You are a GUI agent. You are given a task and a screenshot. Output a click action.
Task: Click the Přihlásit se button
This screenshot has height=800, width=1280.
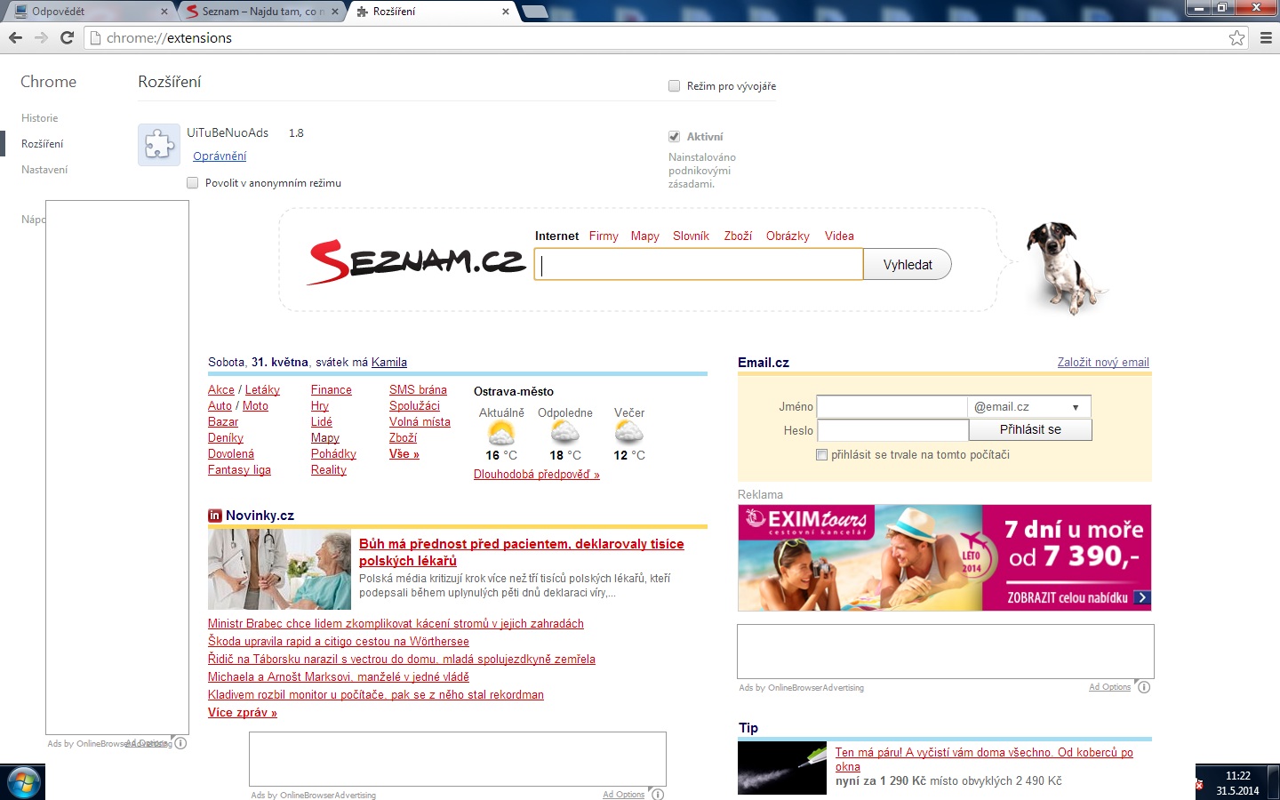coord(1030,429)
